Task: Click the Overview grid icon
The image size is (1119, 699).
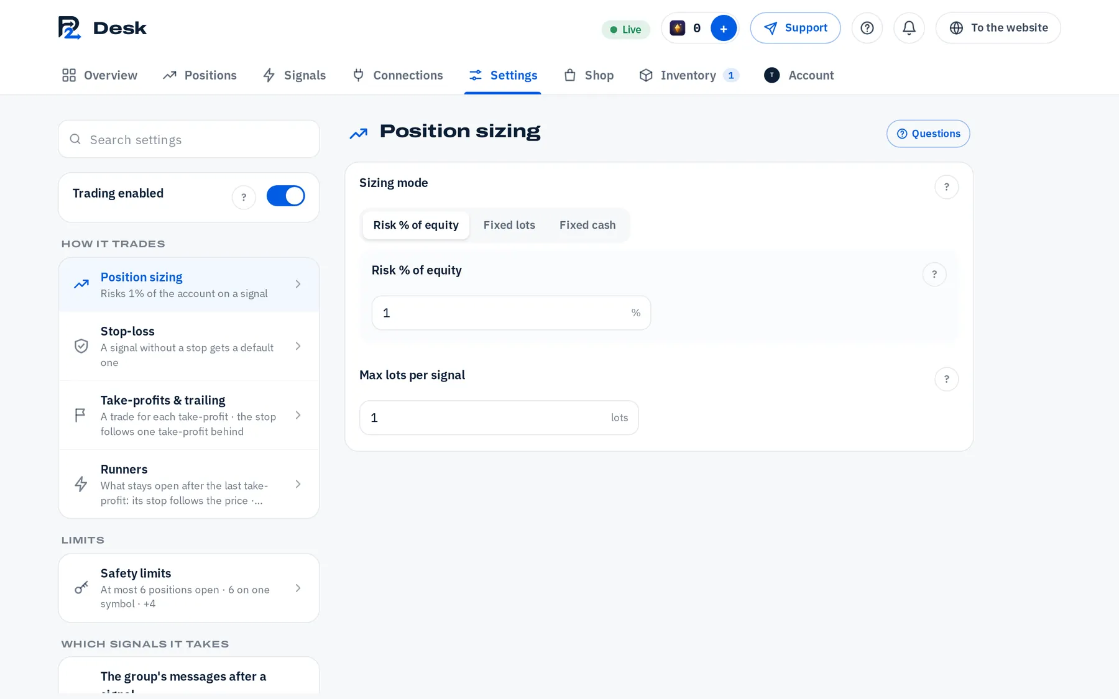Action: tap(69, 75)
